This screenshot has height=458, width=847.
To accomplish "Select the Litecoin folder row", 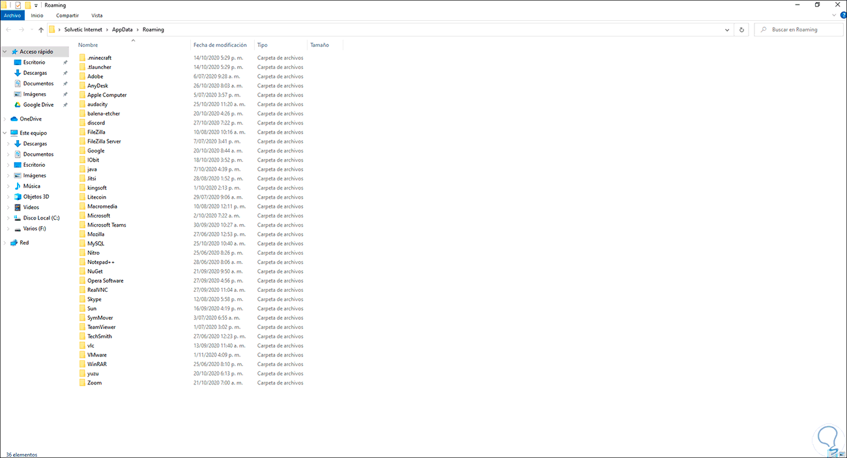I will (191, 197).
